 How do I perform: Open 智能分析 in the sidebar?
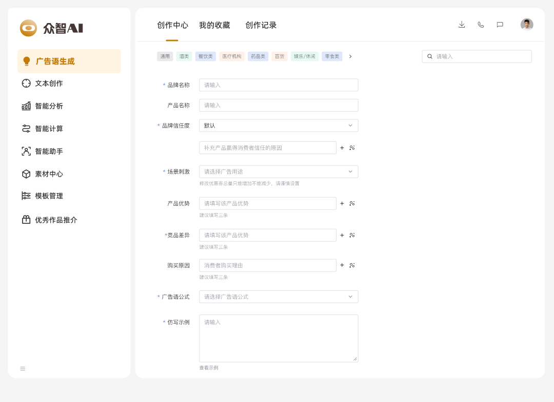(x=49, y=106)
